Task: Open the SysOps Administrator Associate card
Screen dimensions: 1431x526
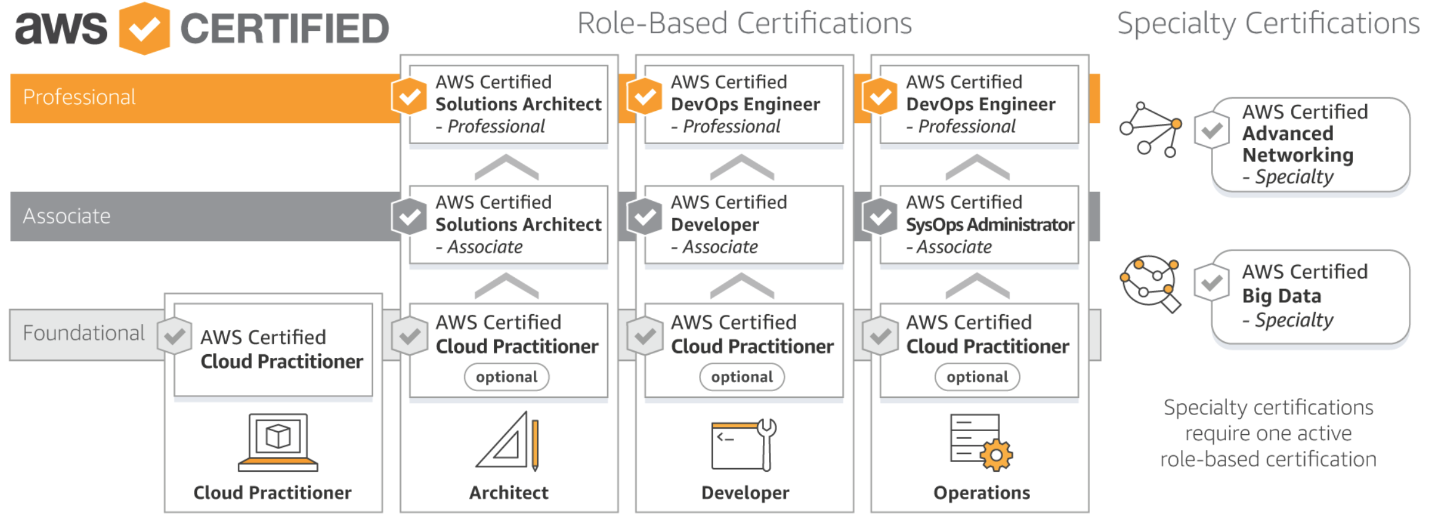Action: tap(979, 224)
